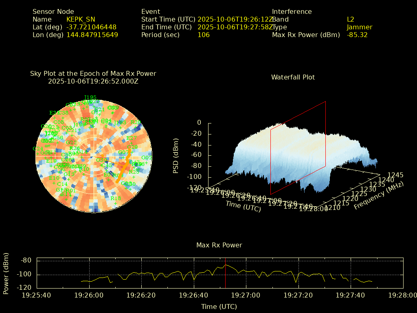Click the Period value 106
The image size is (417, 313).
(204, 35)
